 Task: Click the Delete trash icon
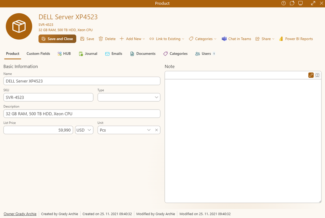101,39
